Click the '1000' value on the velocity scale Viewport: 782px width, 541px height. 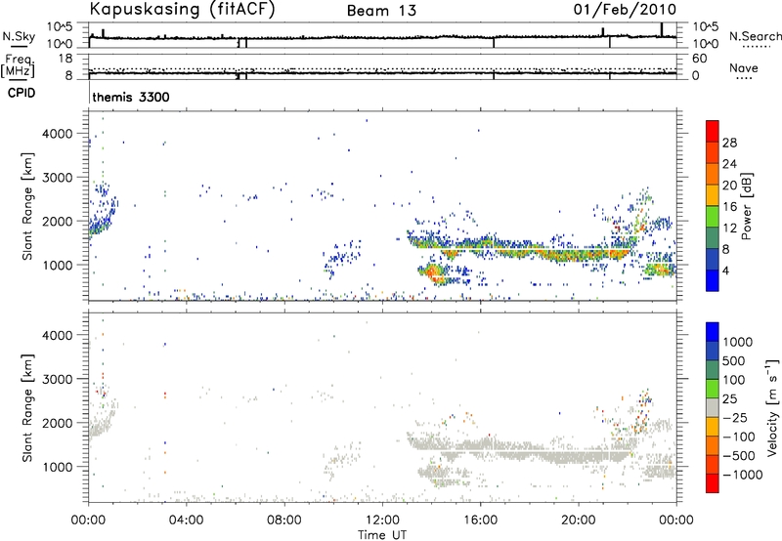[x=738, y=342]
